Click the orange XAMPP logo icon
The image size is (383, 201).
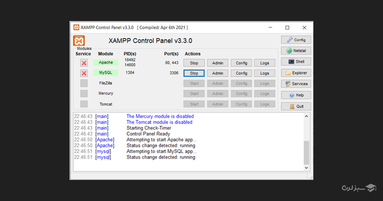pyautogui.click(x=79, y=41)
